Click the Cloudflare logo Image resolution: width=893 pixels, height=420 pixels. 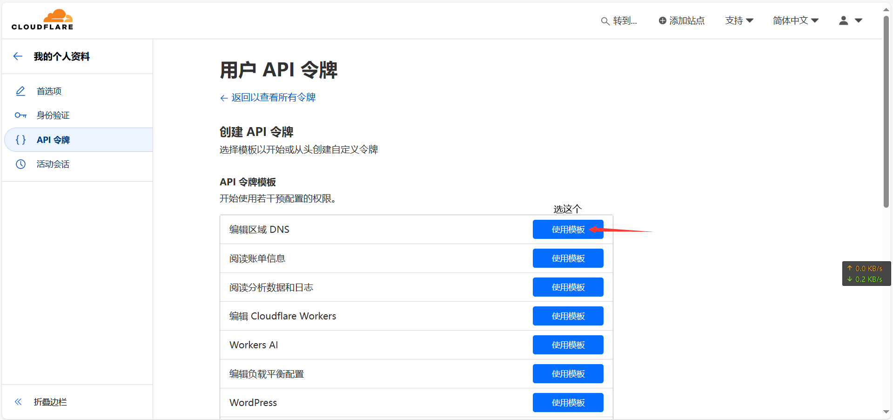point(42,20)
